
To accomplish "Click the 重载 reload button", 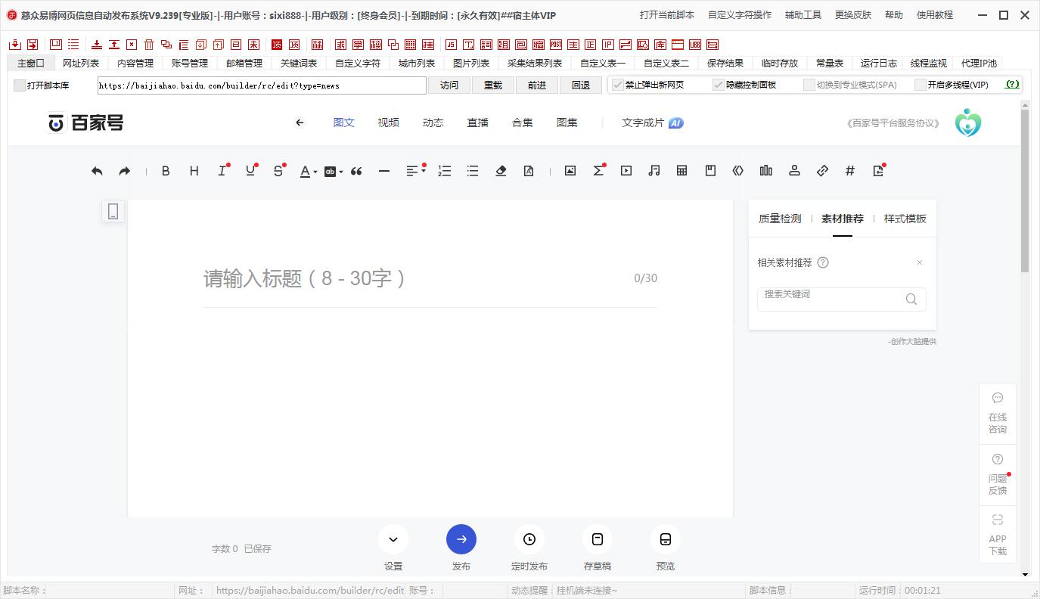I will (x=493, y=85).
